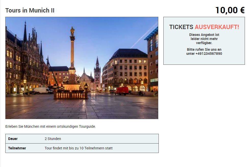Click the 'Bitte rufen Sie uns an' text

click(204, 49)
